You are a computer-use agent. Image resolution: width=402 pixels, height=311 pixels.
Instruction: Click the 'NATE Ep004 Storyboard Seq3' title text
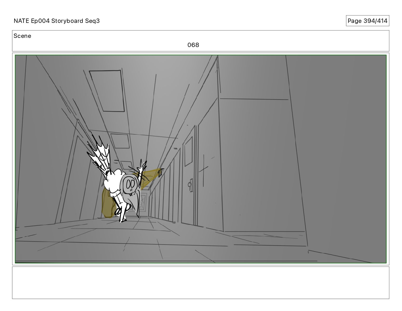tap(57, 21)
